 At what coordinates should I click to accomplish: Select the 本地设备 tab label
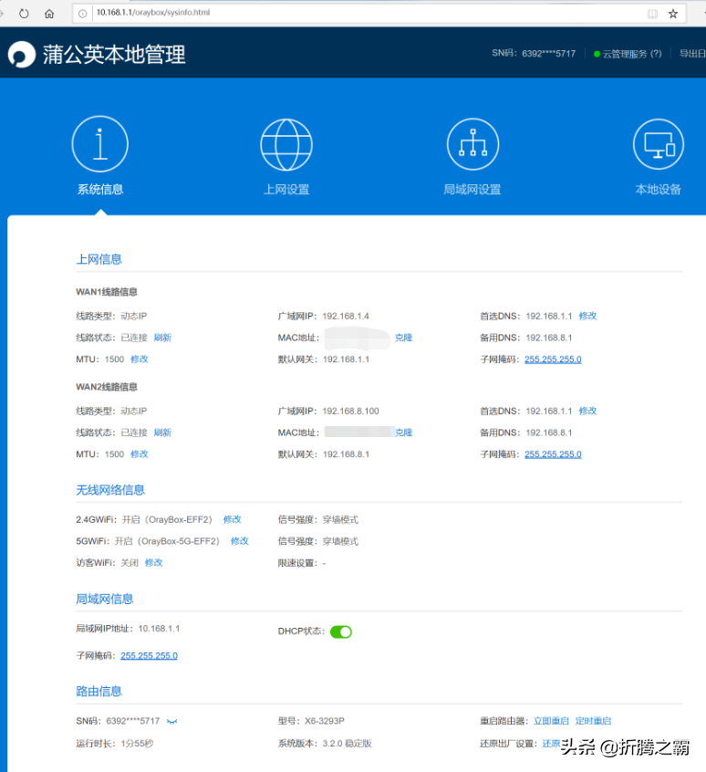pyautogui.click(x=659, y=190)
